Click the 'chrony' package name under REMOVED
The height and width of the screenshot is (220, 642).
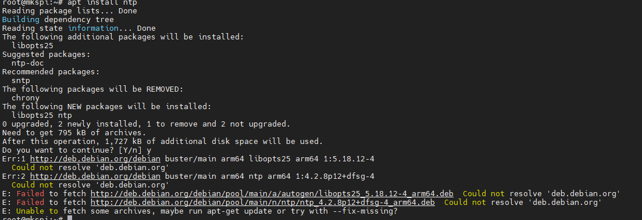[x=26, y=98]
